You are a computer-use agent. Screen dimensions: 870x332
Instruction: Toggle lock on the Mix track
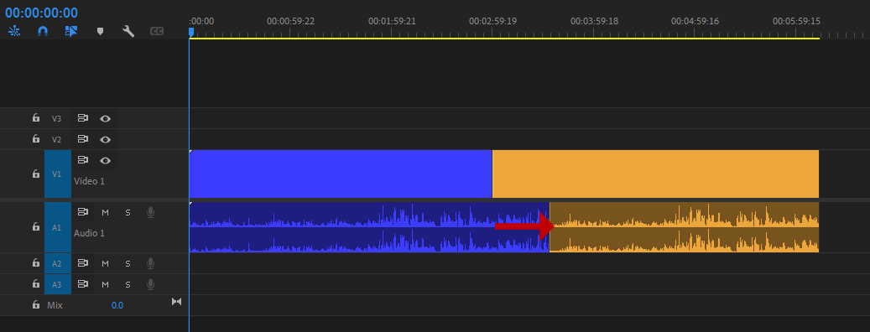tap(36, 305)
